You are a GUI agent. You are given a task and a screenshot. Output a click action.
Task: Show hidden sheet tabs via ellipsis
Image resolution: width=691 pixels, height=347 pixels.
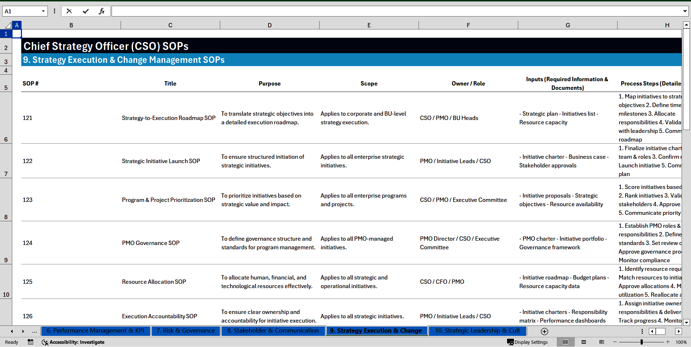tap(35, 331)
